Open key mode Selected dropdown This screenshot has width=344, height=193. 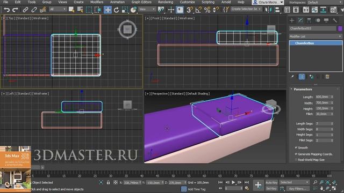point(294,182)
